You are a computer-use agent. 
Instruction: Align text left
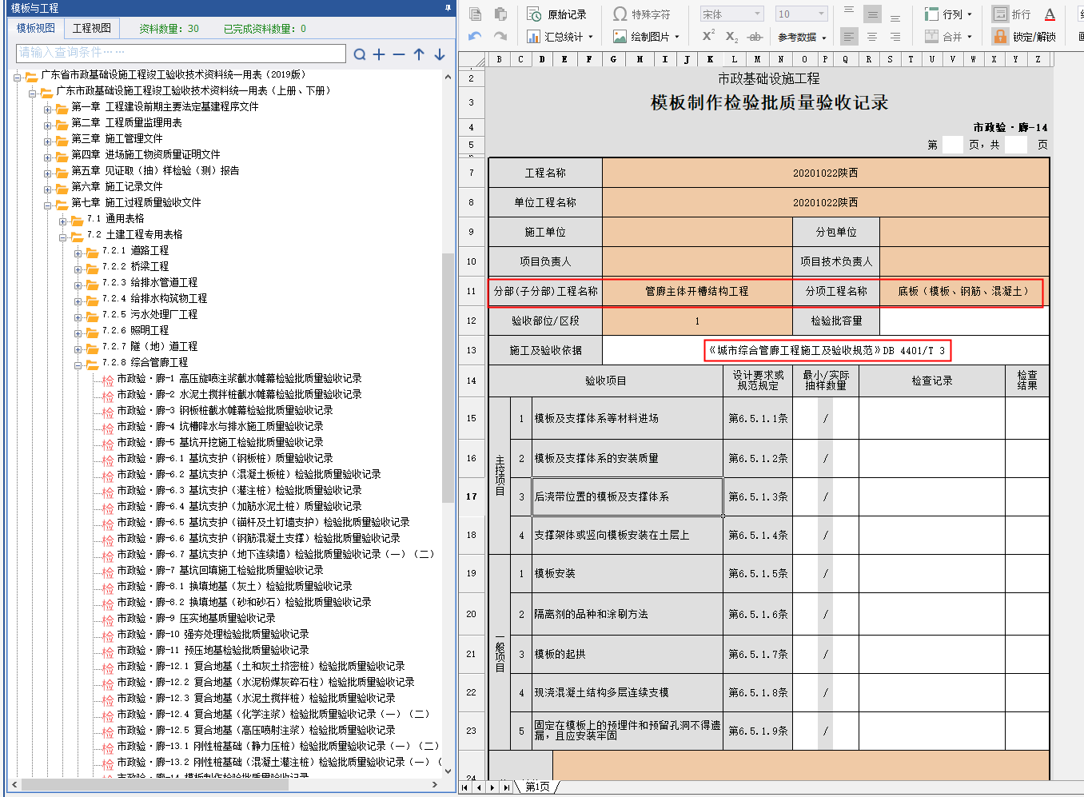pos(849,37)
